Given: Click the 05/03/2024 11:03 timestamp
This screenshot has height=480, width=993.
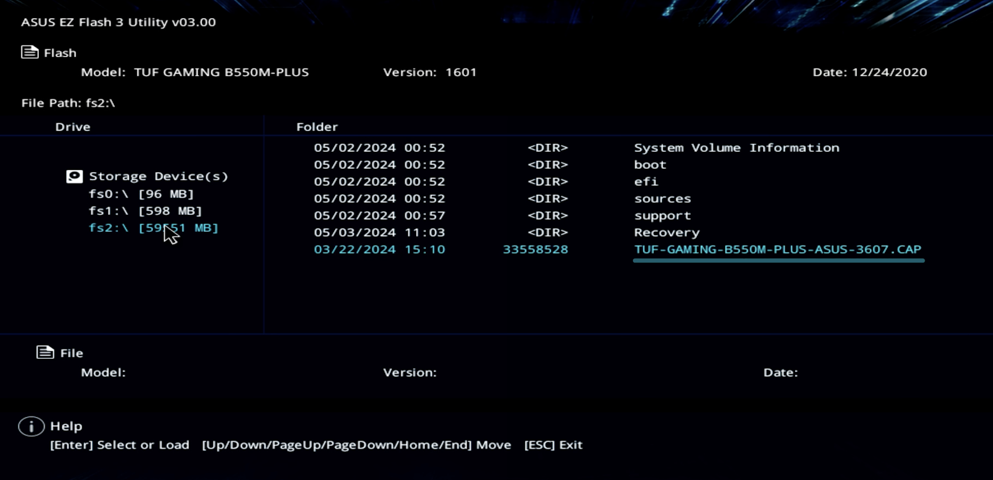Looking at the screenshot, I should (x=380, y=232).
